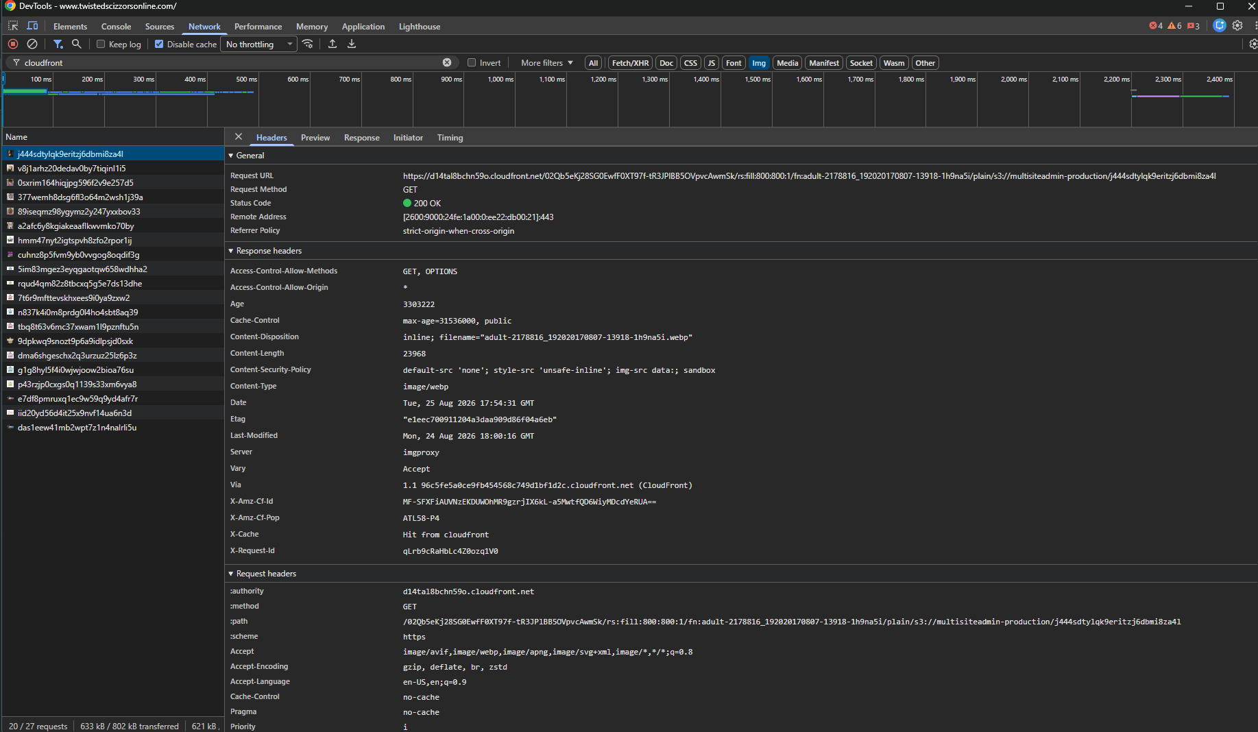Click the 2,300 ms timeline marker
1258x732 pixels.
point(1168,80)
